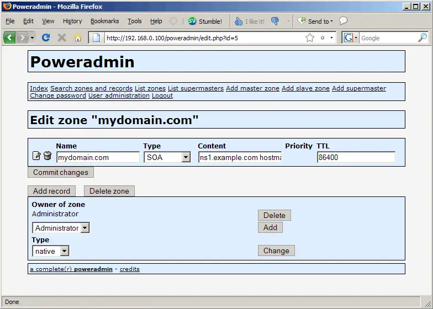Open the Change password link
433x309 pixels.
click(58, 95)
